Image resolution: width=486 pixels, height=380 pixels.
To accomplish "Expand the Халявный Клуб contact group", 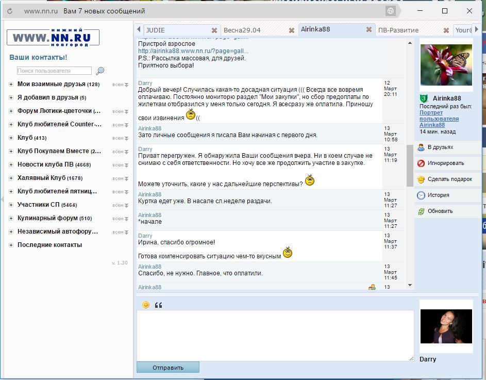I will tap(11, 178).
